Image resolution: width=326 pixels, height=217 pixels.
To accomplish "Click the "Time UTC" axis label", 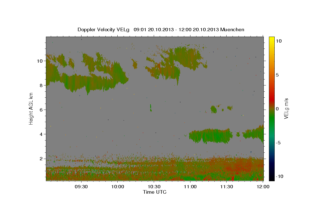I will (155, 192).
